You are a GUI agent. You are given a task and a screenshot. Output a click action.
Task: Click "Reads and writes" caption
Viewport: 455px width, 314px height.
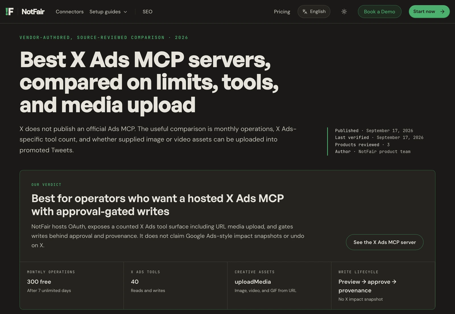(x=148, y=290)
